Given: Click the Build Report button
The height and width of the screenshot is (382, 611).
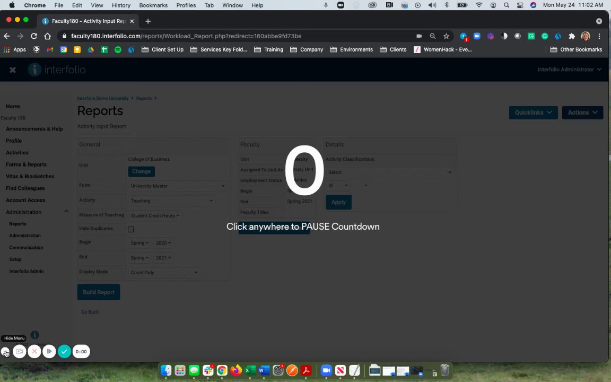Looking at the screenshot, I should (99, 292).
